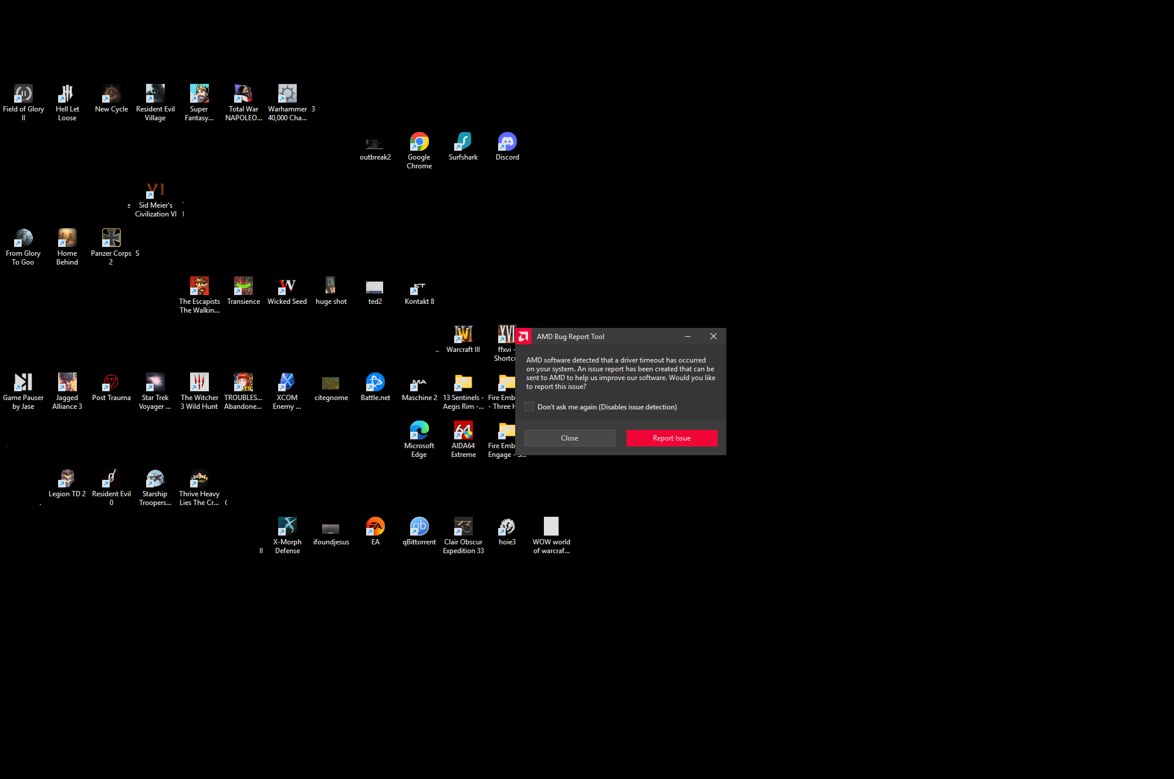Open the Battle.net shortcut
Image resolution: width=1174 pixels, height=779 pixels.
click(375, 383)
